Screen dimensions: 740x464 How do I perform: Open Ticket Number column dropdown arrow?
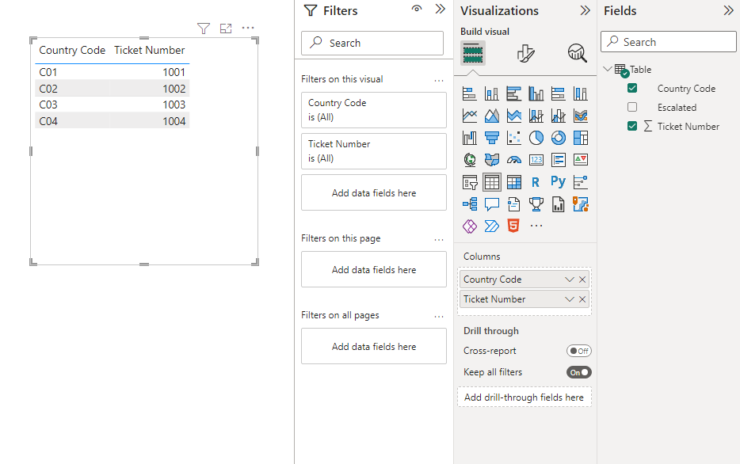(x=570, y=299)
